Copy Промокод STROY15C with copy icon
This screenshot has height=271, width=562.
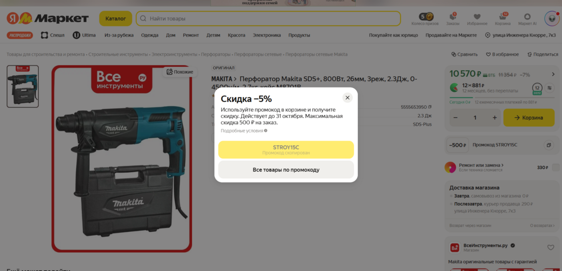click(549, 145)
